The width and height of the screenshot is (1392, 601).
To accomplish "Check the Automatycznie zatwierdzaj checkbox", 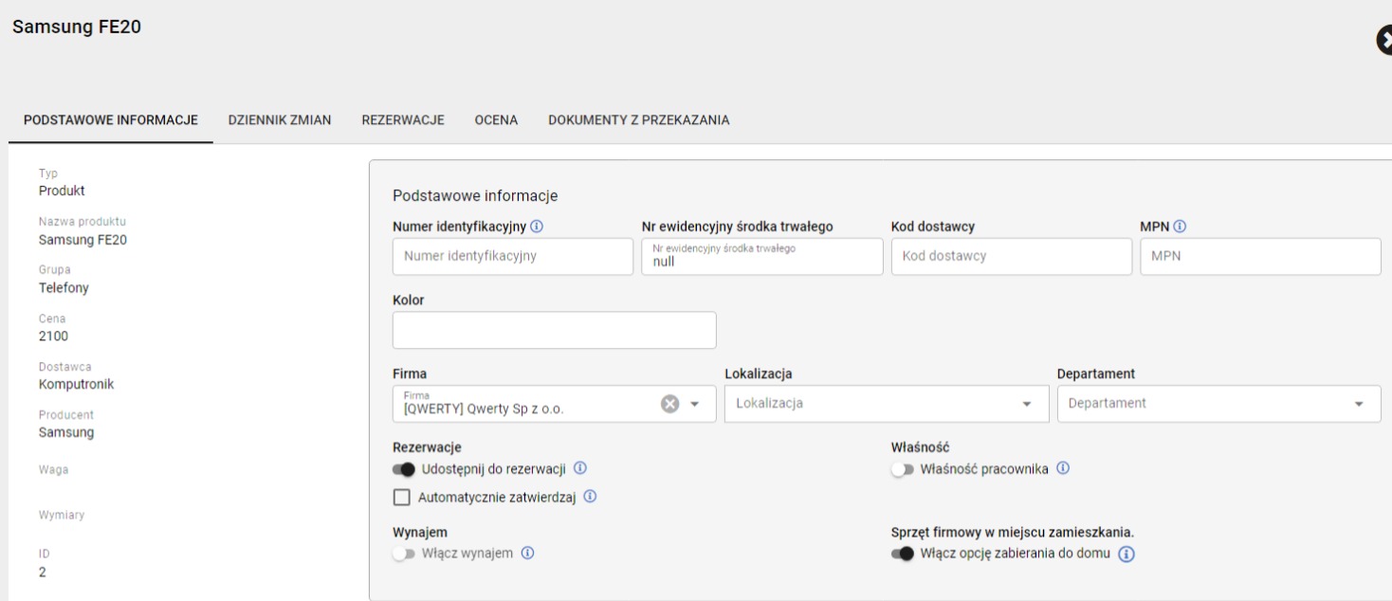I will (401, 498).
